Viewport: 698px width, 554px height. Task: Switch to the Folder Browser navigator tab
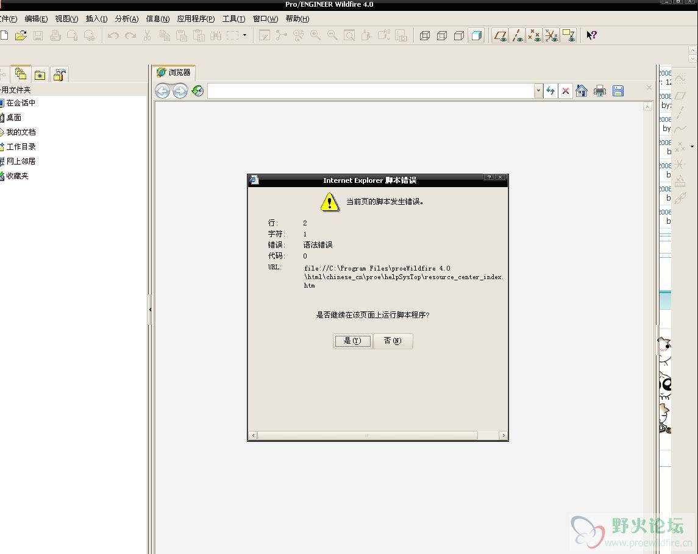tap(21, 74)
